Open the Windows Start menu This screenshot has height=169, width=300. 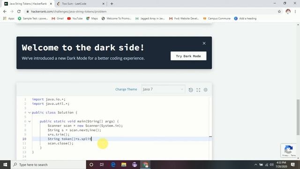5,165
